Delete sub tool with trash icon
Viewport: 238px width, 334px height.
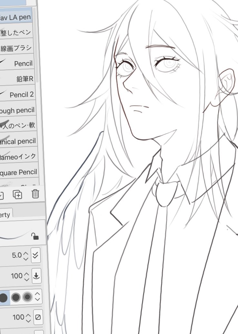coord(35,194)
